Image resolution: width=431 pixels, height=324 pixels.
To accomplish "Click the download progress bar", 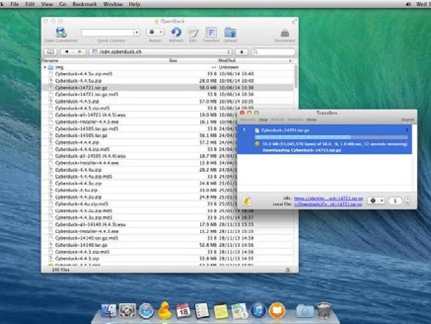I will pos(331,137).
